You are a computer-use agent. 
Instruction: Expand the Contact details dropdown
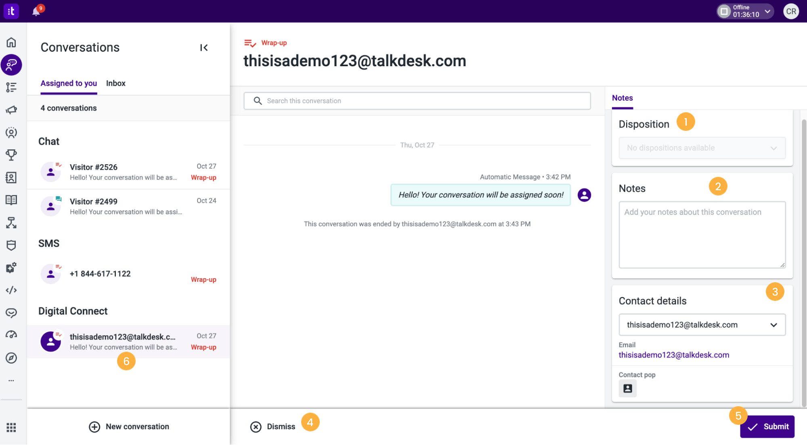702,325
